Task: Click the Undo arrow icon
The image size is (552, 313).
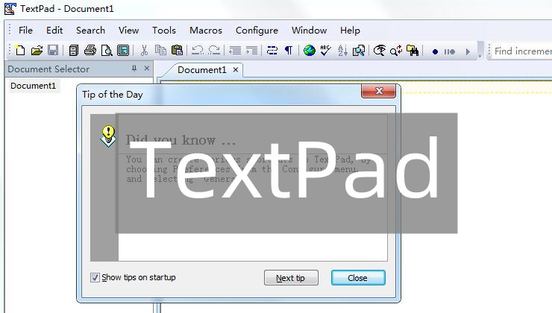Action: [x=198, y=51]
